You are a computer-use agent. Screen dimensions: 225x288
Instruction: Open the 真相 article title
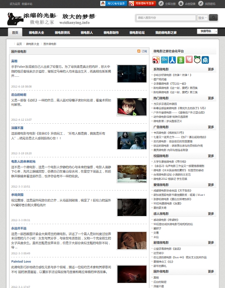point(14,61)
